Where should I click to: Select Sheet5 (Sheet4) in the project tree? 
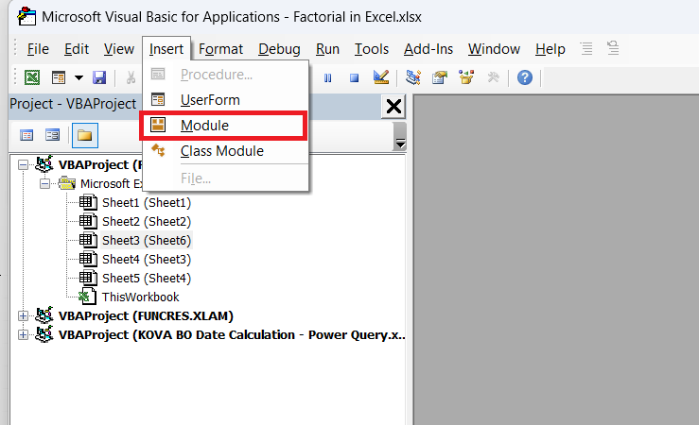point(147,279)
